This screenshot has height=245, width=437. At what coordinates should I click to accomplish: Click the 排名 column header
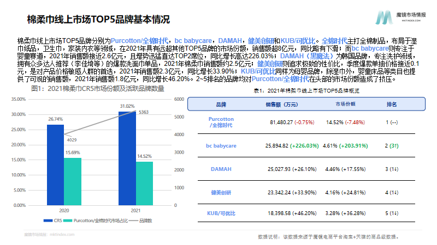tap(392, 105)
